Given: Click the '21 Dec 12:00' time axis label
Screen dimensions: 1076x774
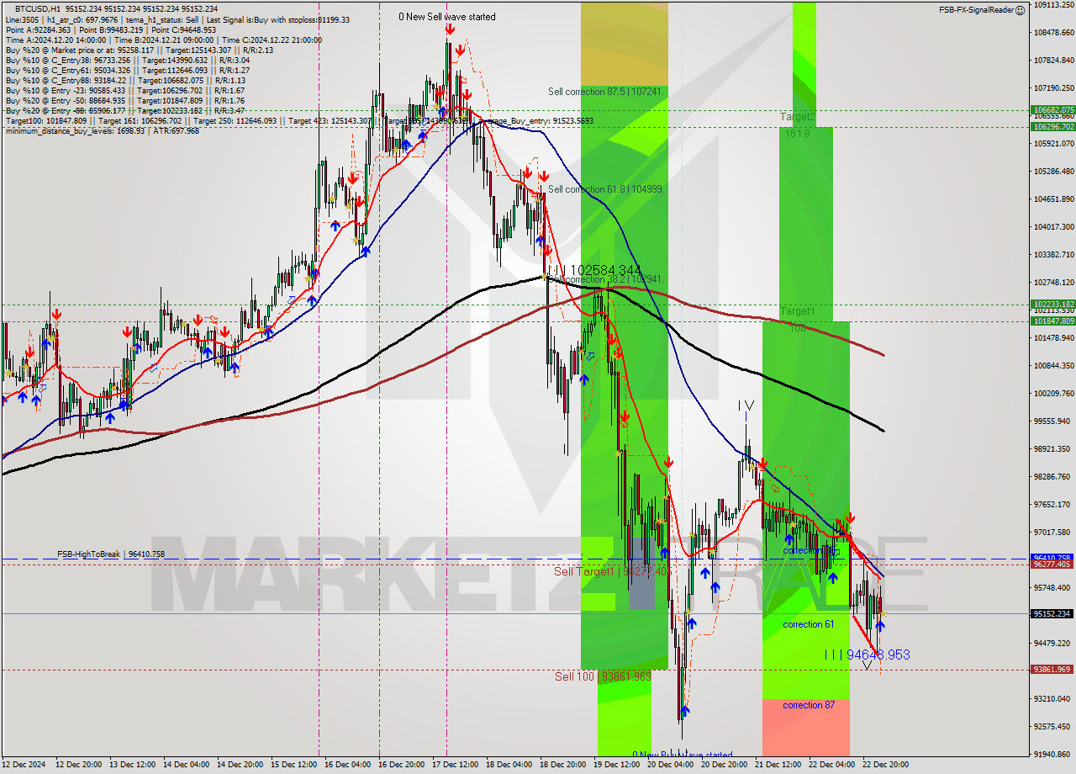Looking at the screenshot, I should coord(778,765).
